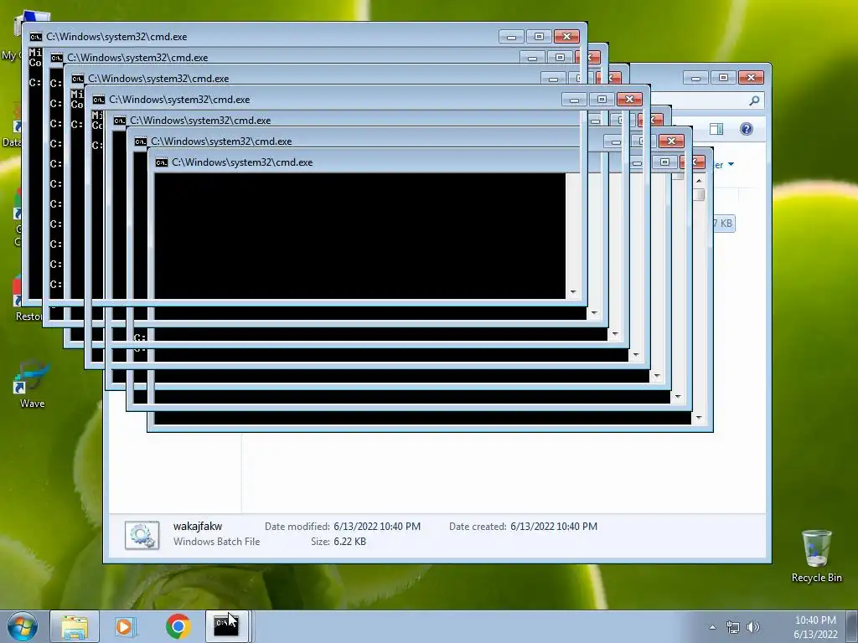Click the file name wakajfakw in details pane

(x=198, y=527)
